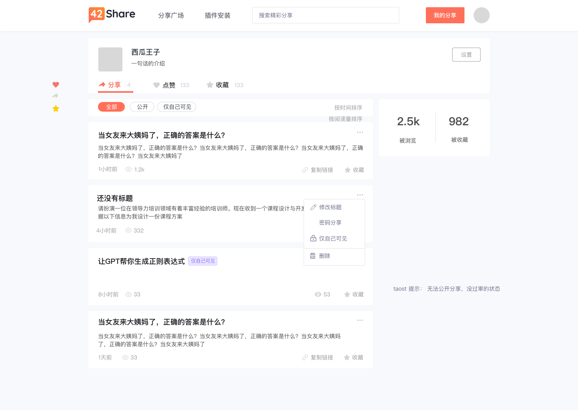The image size is (578, 410).
Task: Click 收藏 star on the 8小时前 post
Action: (x=354, y=294)
